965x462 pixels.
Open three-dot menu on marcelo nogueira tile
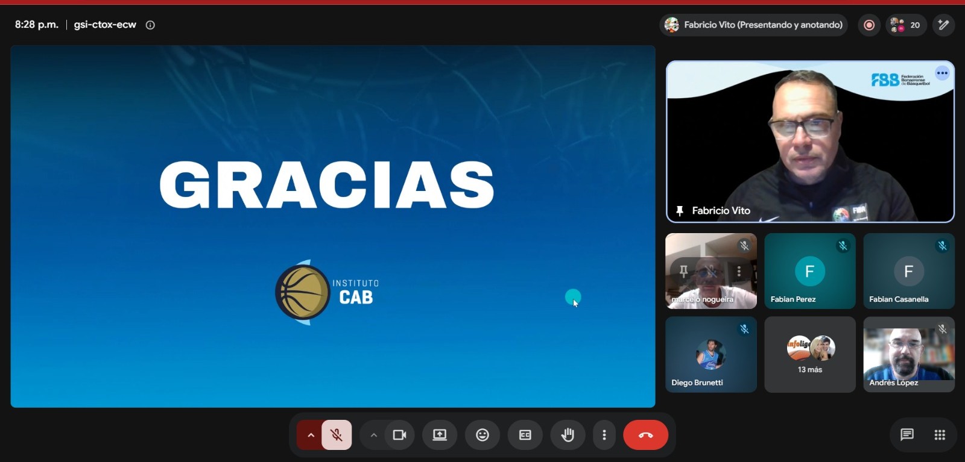pyautogui.click(x=739, y=272)
